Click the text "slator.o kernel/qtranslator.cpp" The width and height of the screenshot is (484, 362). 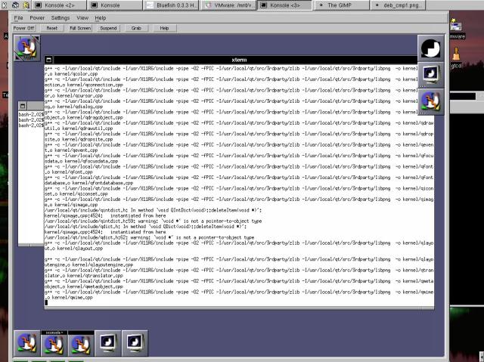[84, 276]
